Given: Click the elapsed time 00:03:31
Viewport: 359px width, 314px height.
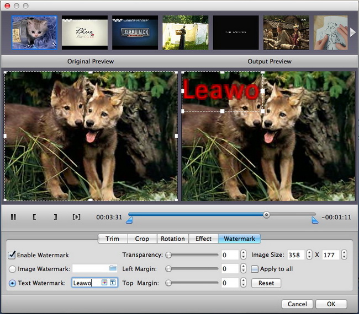Looking at the screenshot, I should tap(109, 217).
